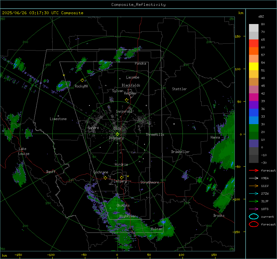The image size is (277, 259).
Task: Click the yellow diamond marker below Cochrane
Action: pyautogui.click(x=106, y=178)
